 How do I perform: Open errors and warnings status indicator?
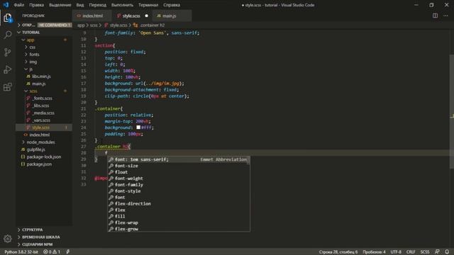(x=52, y=252)
